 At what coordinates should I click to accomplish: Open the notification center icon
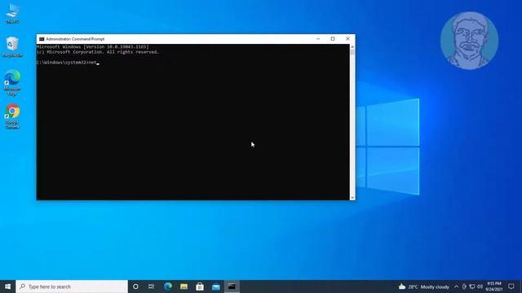click(511, 286)
